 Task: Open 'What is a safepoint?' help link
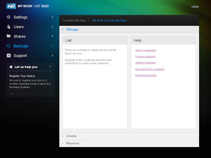point(146,50)
